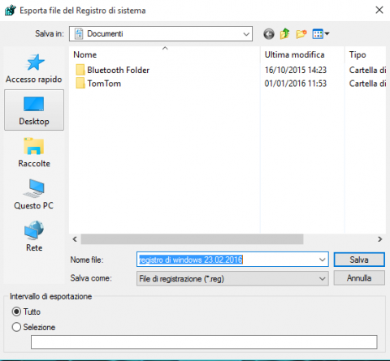Screen dimensions: 390x361
Task: Click the horizontal scrollbar right arrow
Action: 380,239
